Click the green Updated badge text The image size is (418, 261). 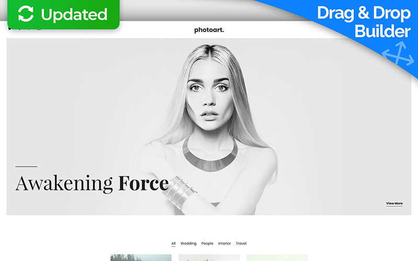pos(74,15)
